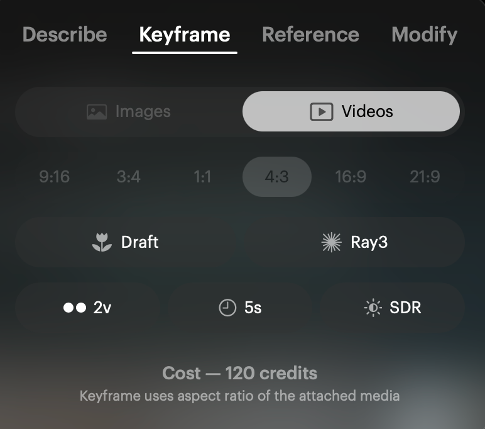Click the picture icon beside Images
485x429 pixels.
[97, 112]
